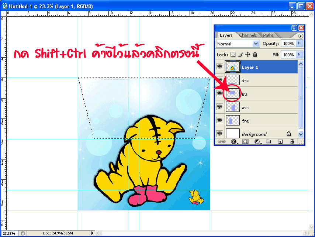Click the ขวา layer thumbnail
This screenshot has height=237, width=315.
click(x=233, y=107)
